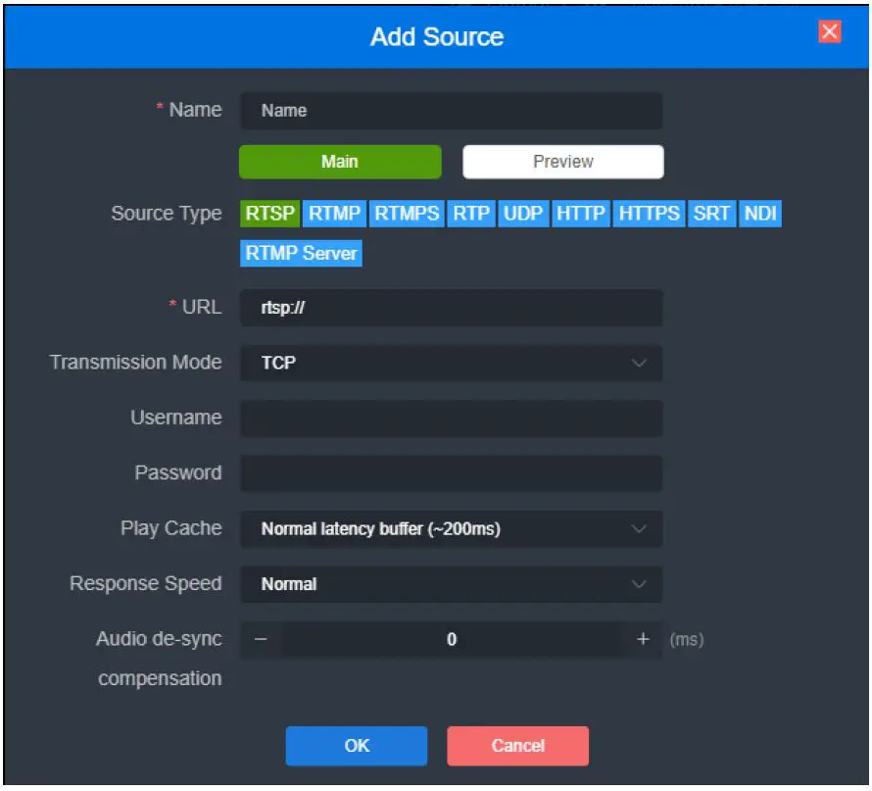The width and height of the screenshot is (872, 791).
Task: Choose SRT source type
Action: pos(711,214)
